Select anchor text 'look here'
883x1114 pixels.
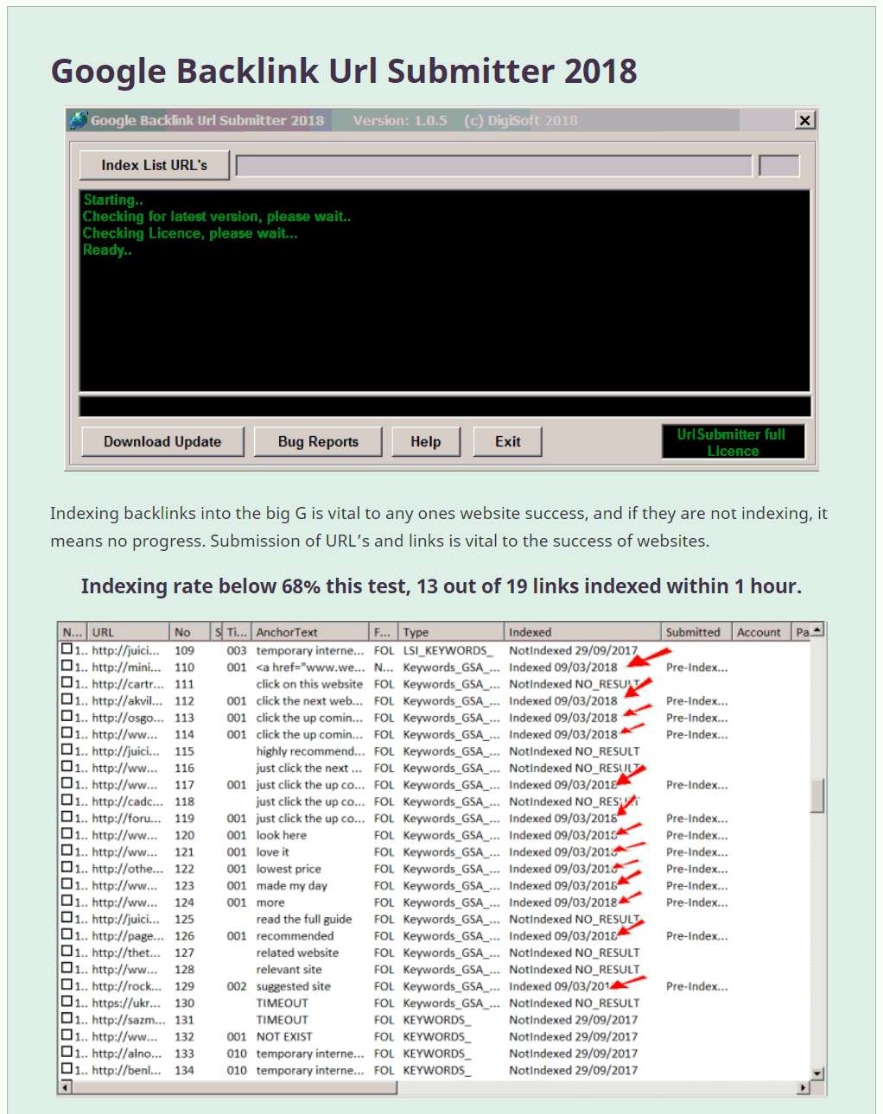coord(282,835)
